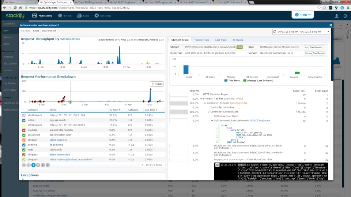Viewport: 351px width, 197px height.
Task: Open the Settings gear icon
Action: pyautogui.click(x=97, y=15)
